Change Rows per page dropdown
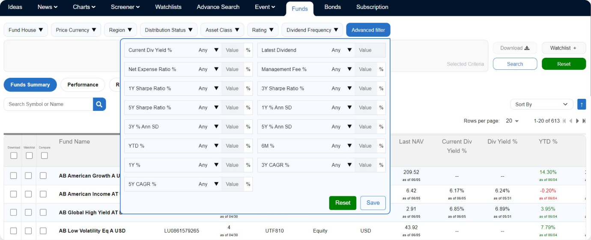The height and width of the screenshot is (240, 591). [512, 121]
